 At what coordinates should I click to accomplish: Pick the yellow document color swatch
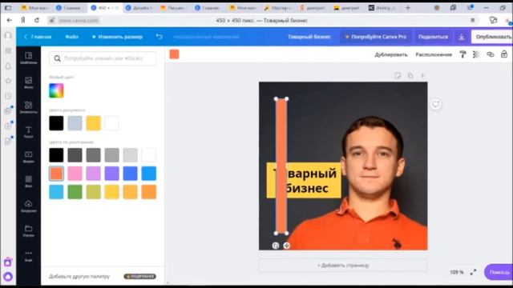pyautogui.click(x=93, y=123)
